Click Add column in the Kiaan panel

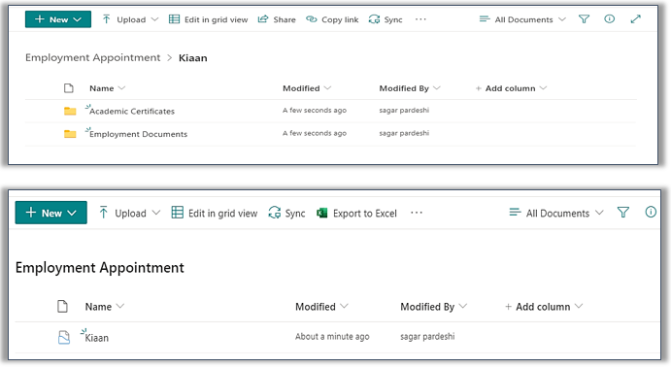coord(511,88)
